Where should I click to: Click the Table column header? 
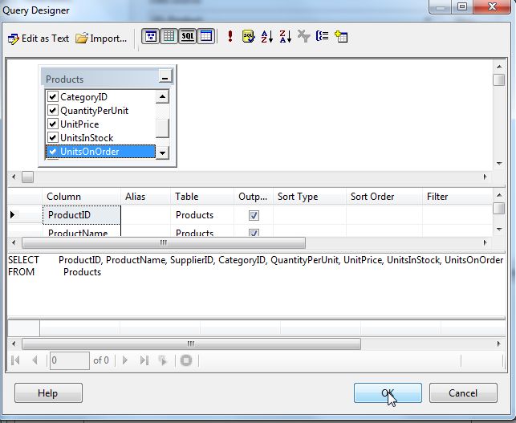click(x=202, y=197)
